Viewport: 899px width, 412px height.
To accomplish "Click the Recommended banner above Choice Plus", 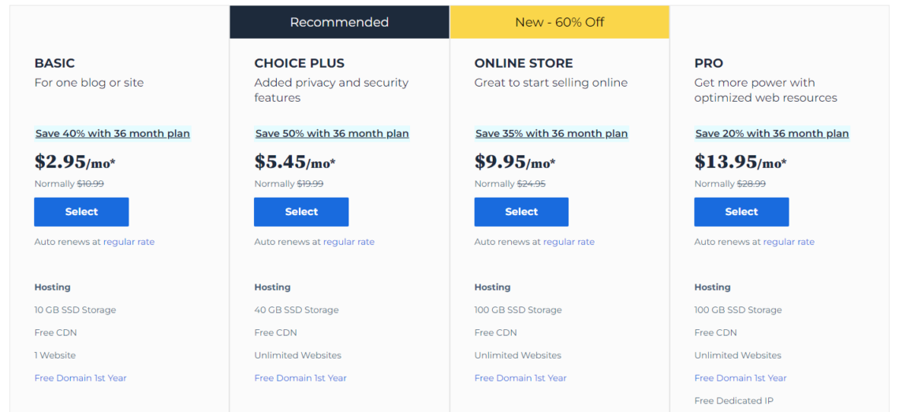I will pyautogui.click(x=339, y=22).
